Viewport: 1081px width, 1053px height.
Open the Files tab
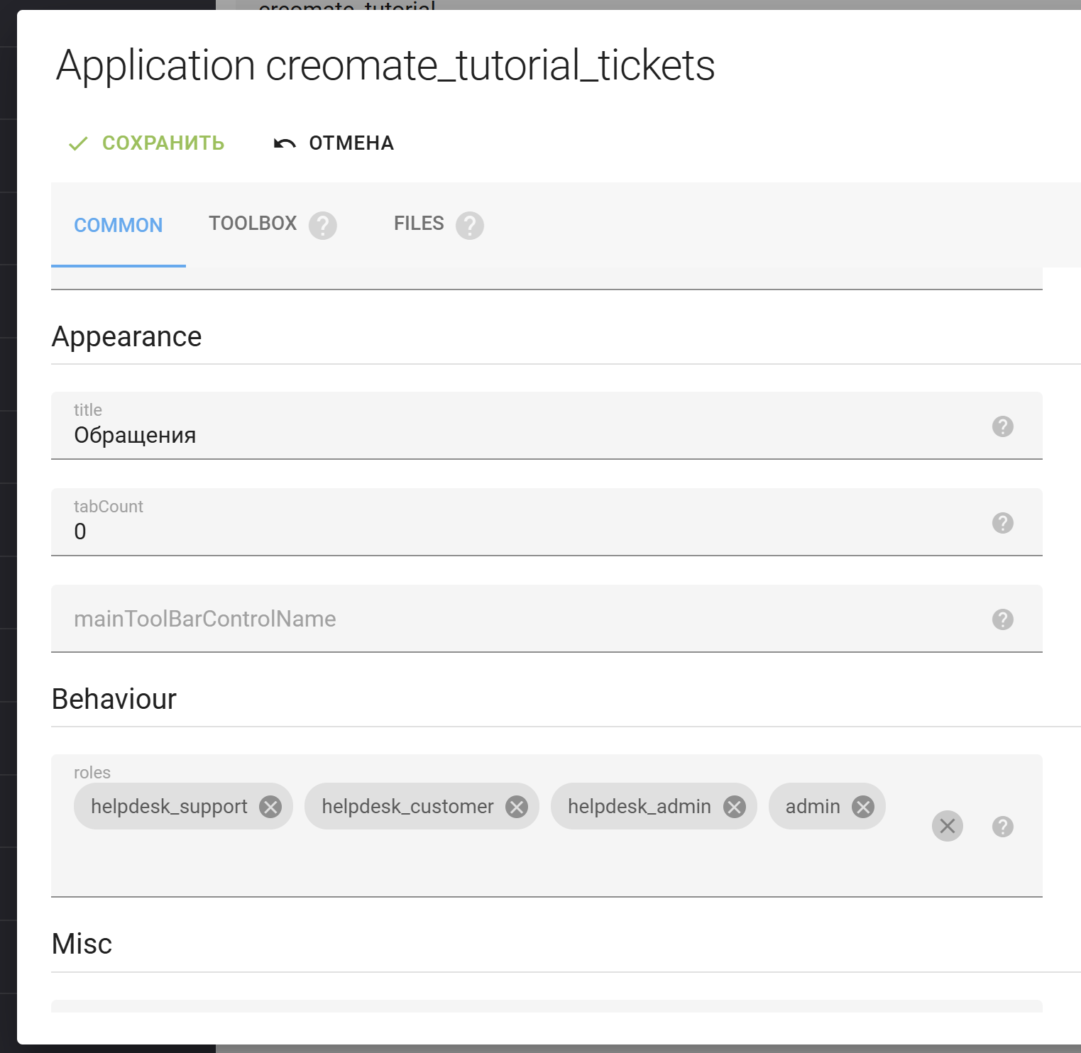[418, 224]
